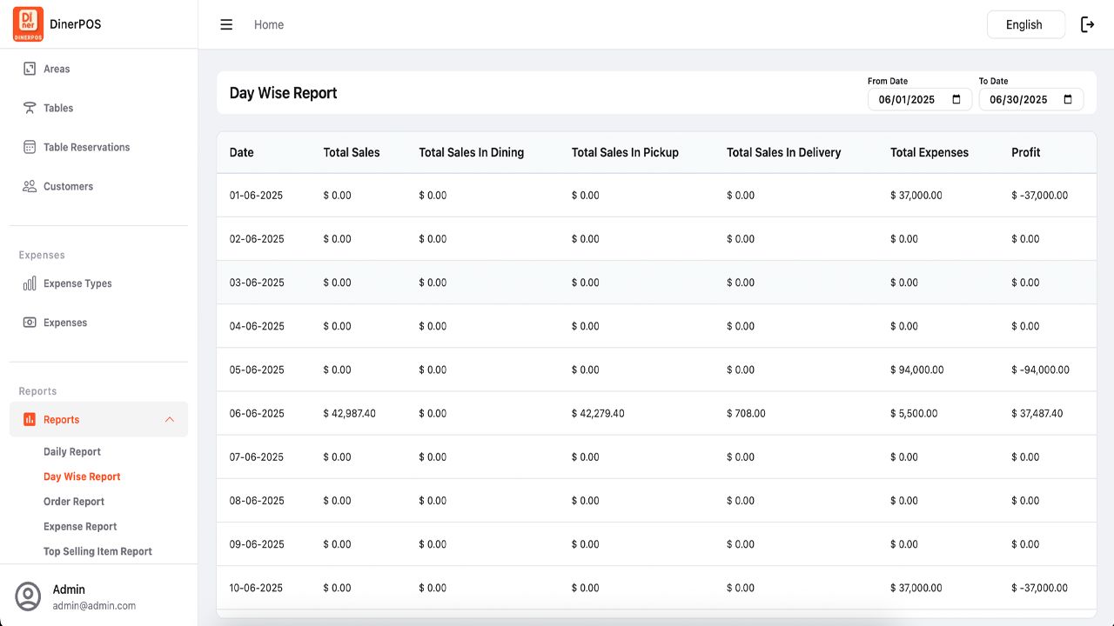
Task: Open the English language selector
Action: (1025, 24)
